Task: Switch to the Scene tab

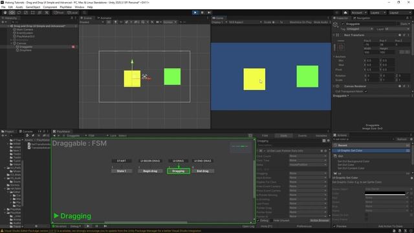Action: point(86,18)
